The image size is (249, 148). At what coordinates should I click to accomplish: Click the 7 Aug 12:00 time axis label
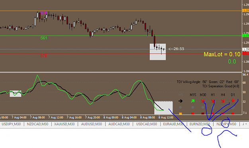pyautogui.click(x=56, y=117)
